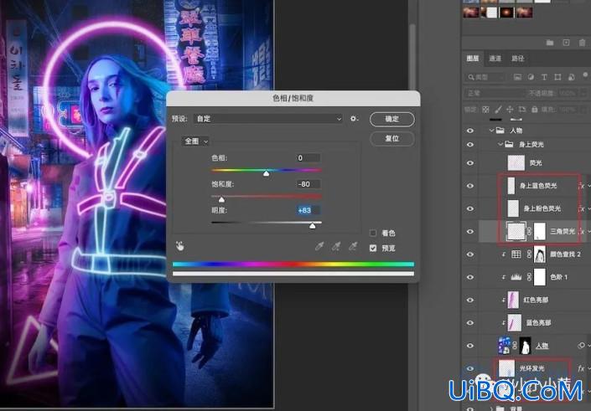Open the 全图 channel range dropdown
The width and height of the screenshot is (591, 411).
(x=195, y=141)
